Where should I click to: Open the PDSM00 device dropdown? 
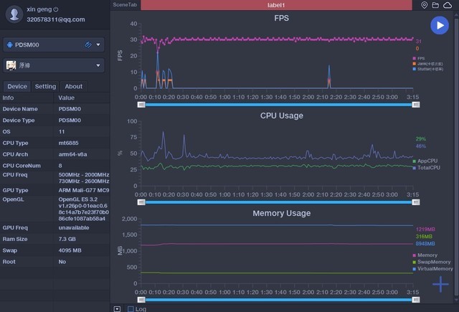tap(99, 44)
